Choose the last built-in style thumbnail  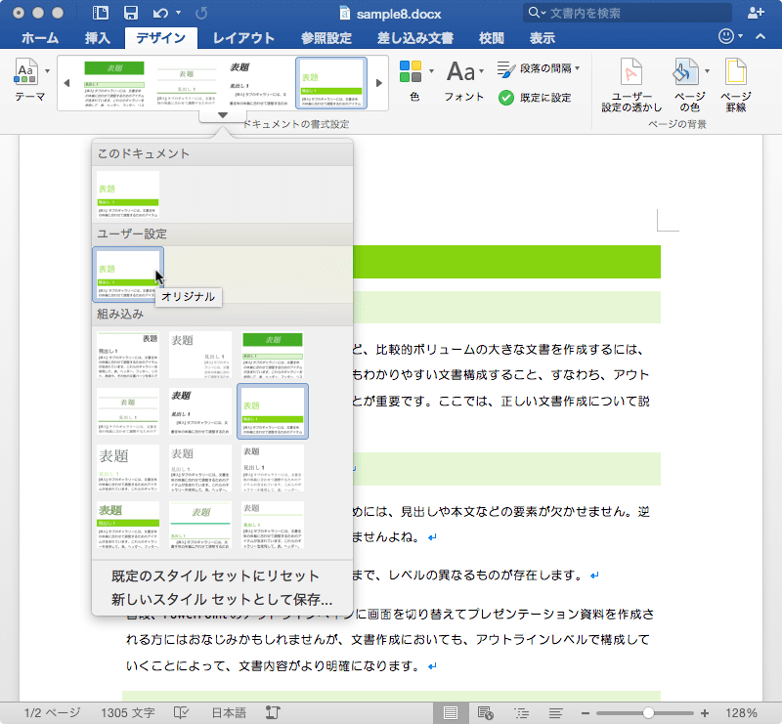click(x=273, y=525)
